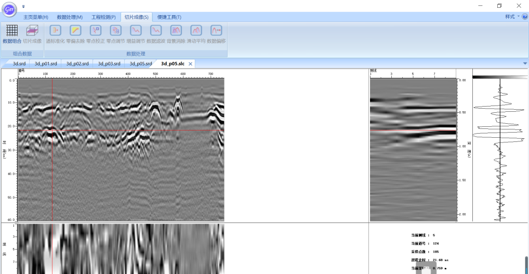
Task: Select the 切片成像 cube icon in ribbon
Action: point(32,31)
